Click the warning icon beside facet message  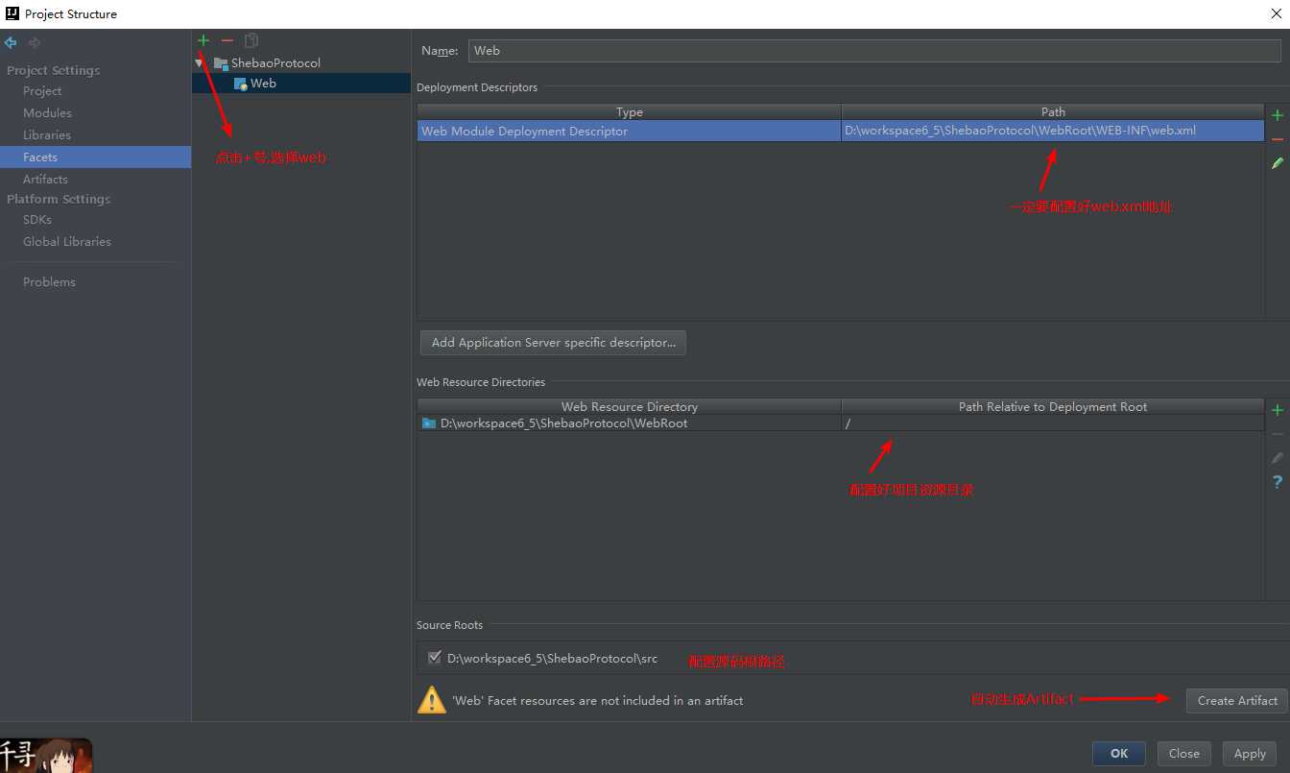point(432,700)
